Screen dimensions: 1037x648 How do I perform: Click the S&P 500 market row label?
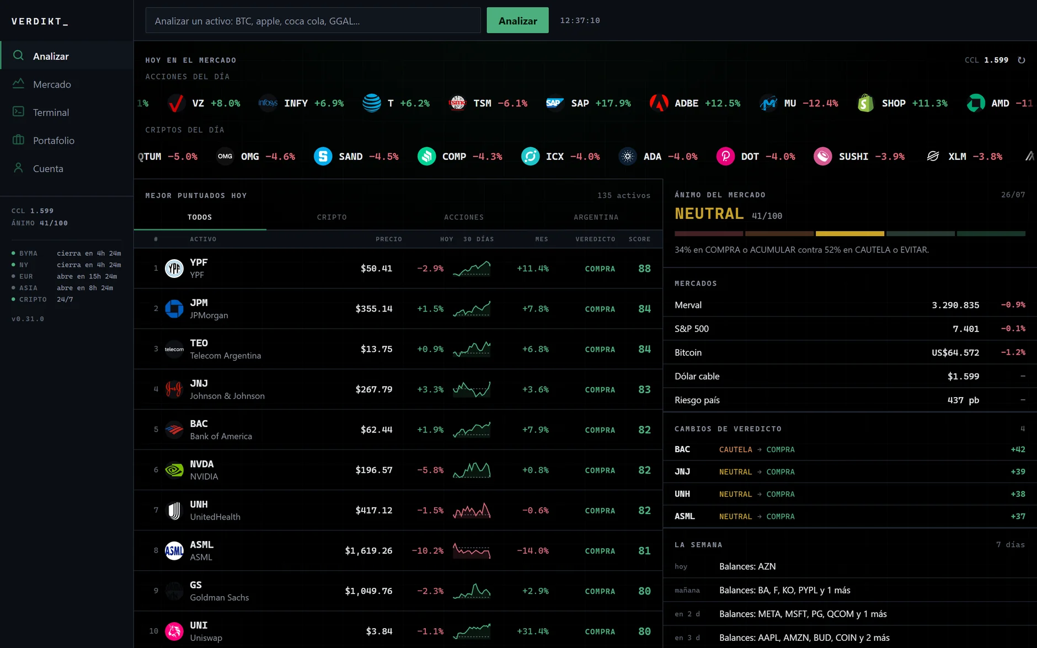point(692,329)
